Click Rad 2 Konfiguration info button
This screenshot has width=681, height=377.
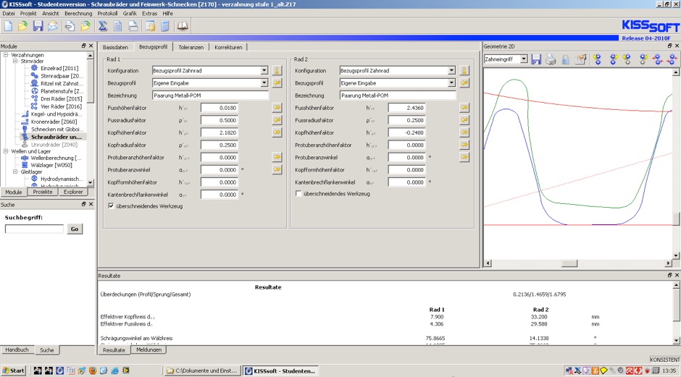pyautogui.click(x=464, y=70)
